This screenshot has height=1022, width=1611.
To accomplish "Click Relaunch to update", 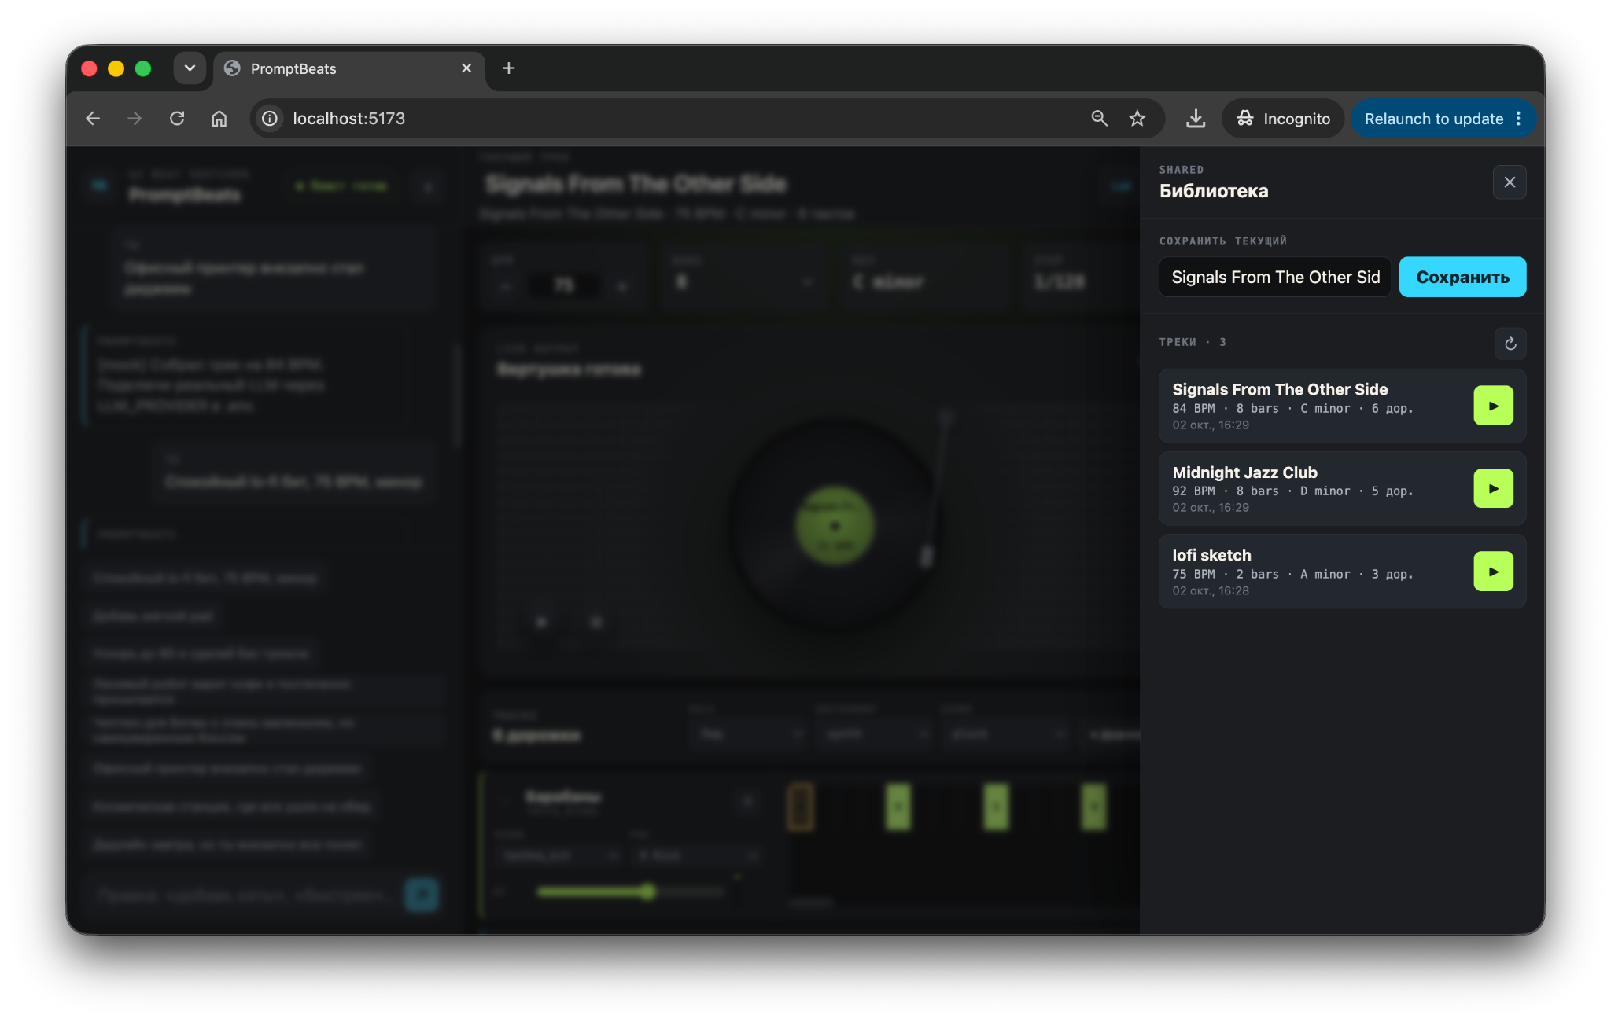I will (x=1433, y=119).
